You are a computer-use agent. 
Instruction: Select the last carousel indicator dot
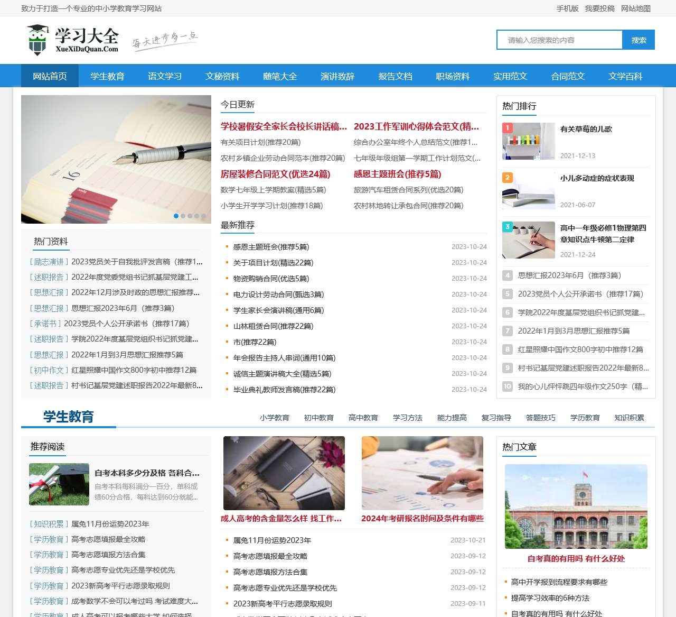203,216
